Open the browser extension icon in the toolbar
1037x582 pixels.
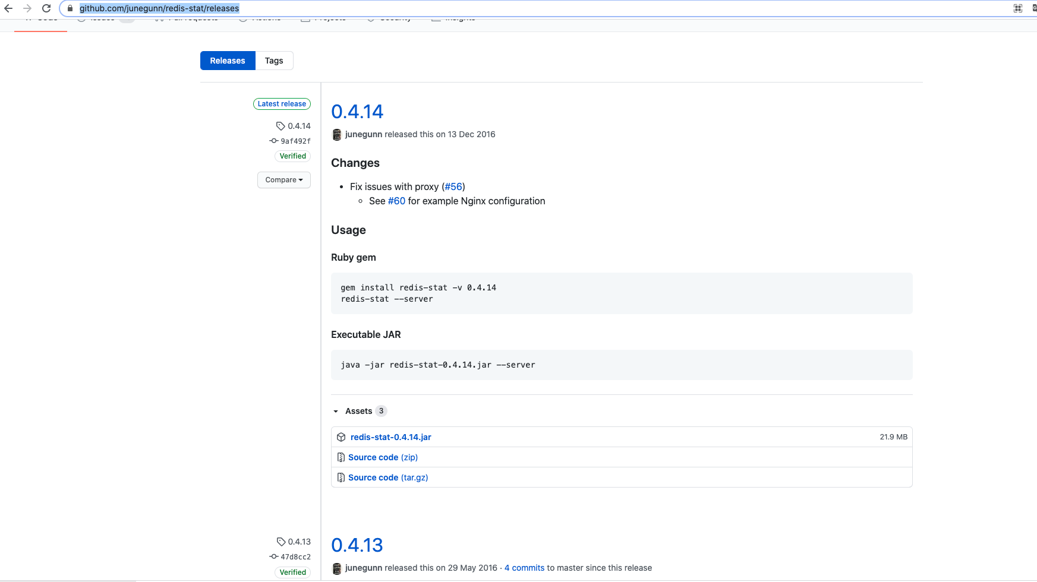1018,8
